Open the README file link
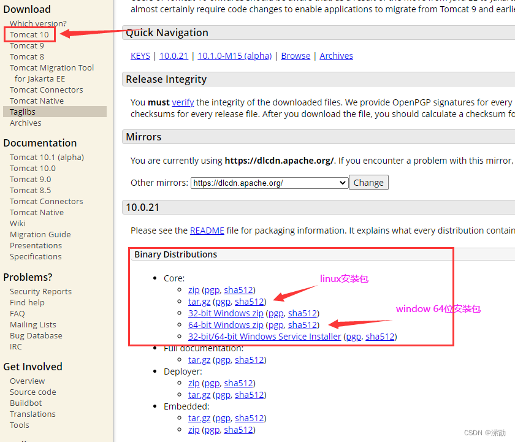This screenshot has height=442, width=515. tap(207, 231)
